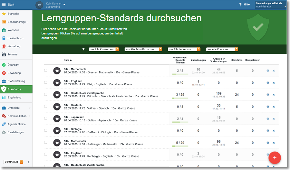Viewport: 290px width, 170px height.
Task: Delete 10b Mathematik with X icon
Action: click(274, 143)
